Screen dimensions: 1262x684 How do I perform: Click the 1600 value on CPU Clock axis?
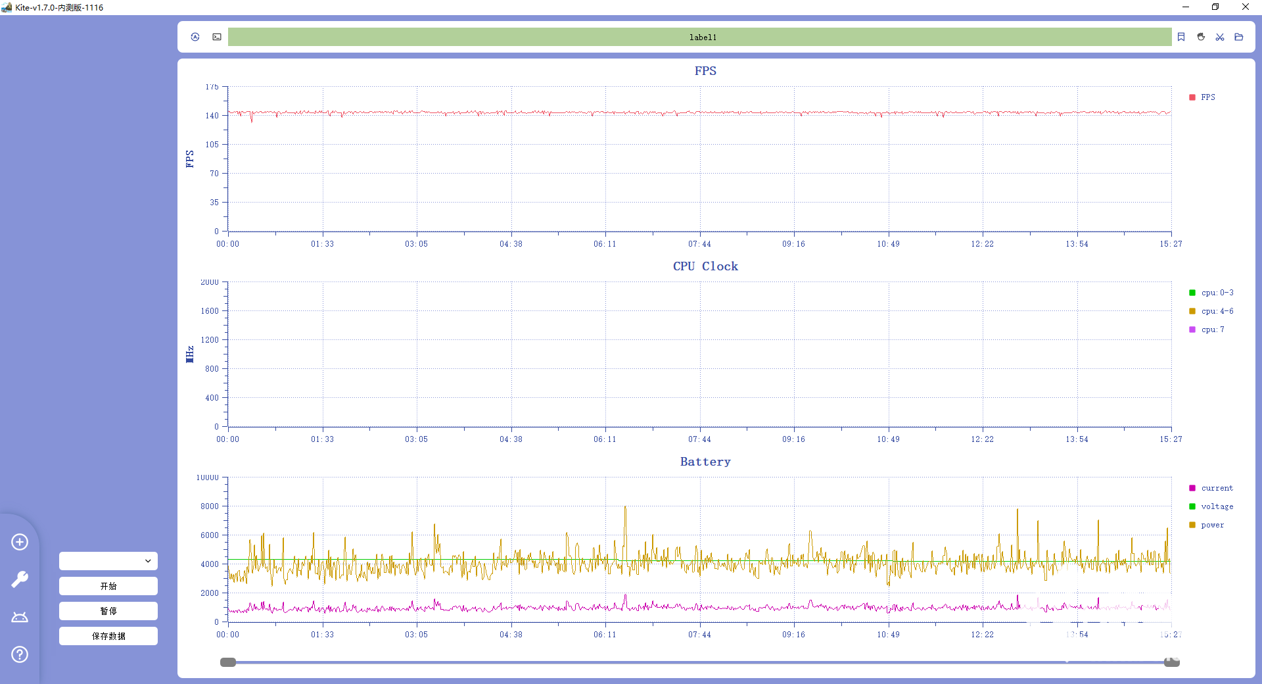[x=210, y=311]
